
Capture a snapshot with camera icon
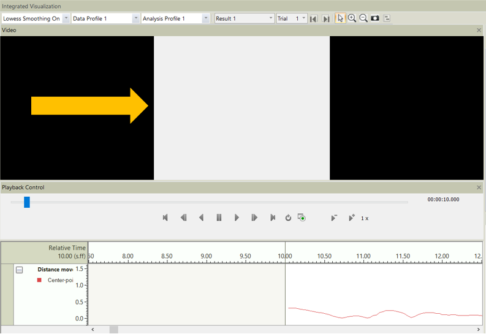tap(375, 18)
